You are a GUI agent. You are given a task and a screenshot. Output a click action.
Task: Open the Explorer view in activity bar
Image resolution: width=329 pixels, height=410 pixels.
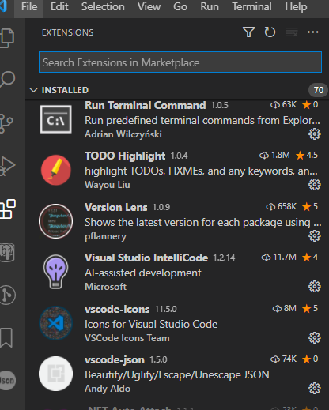coord(7,38)
